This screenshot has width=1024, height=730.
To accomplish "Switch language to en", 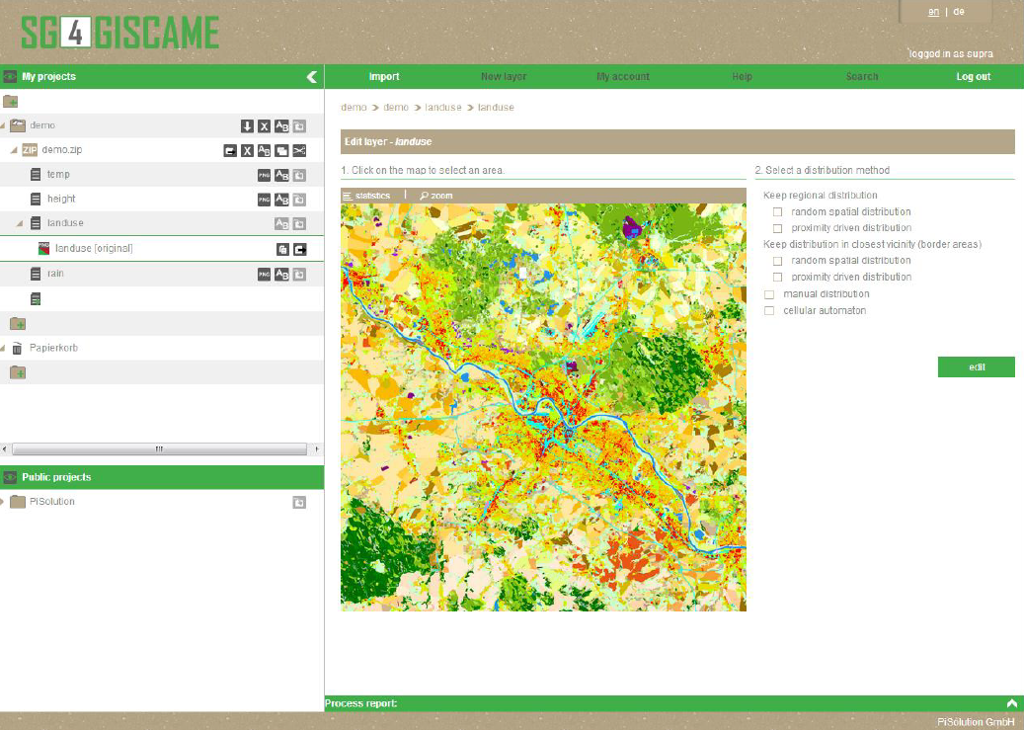I will (x=934, y=12).
